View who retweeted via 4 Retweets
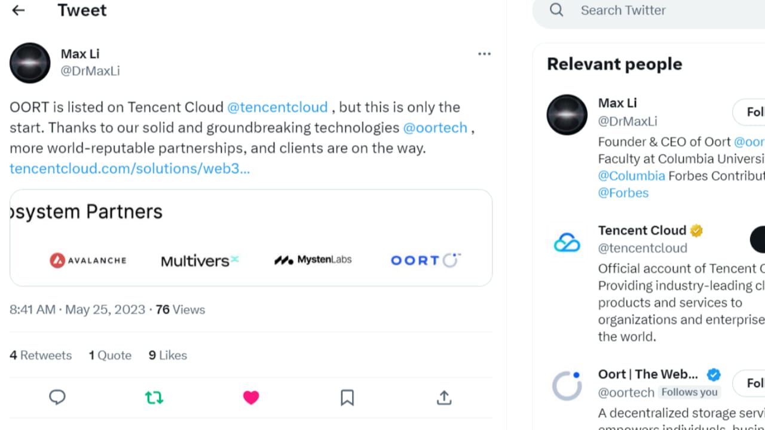Image resolution: width=765 pixels, height=430 pixels. click(x=40, y=355)
